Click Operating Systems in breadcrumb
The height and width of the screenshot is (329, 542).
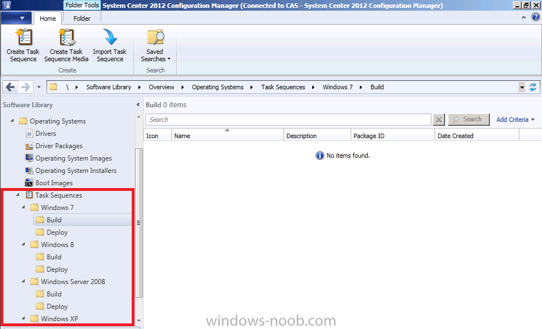pos(218,87)
